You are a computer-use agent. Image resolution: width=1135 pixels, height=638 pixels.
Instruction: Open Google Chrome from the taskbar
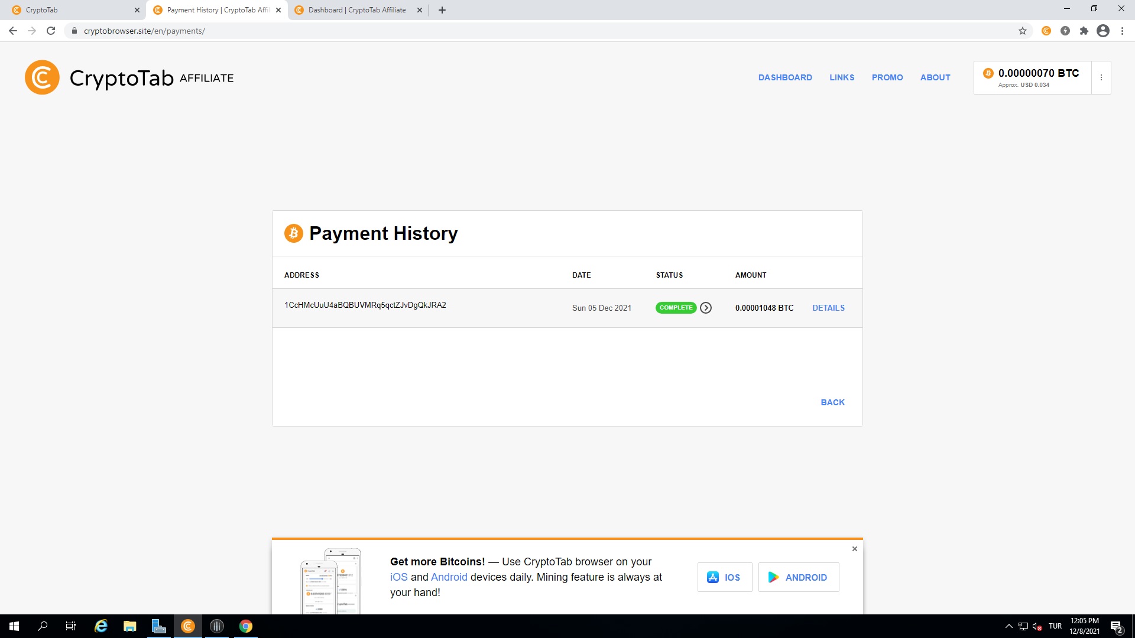click(246, 626)
